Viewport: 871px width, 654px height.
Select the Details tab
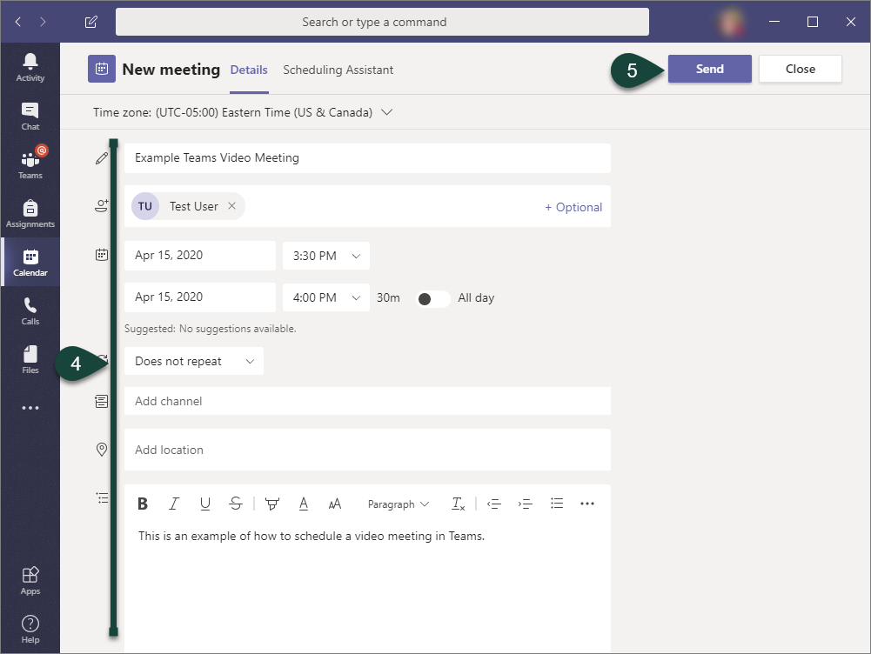click(x=249, y=70)
